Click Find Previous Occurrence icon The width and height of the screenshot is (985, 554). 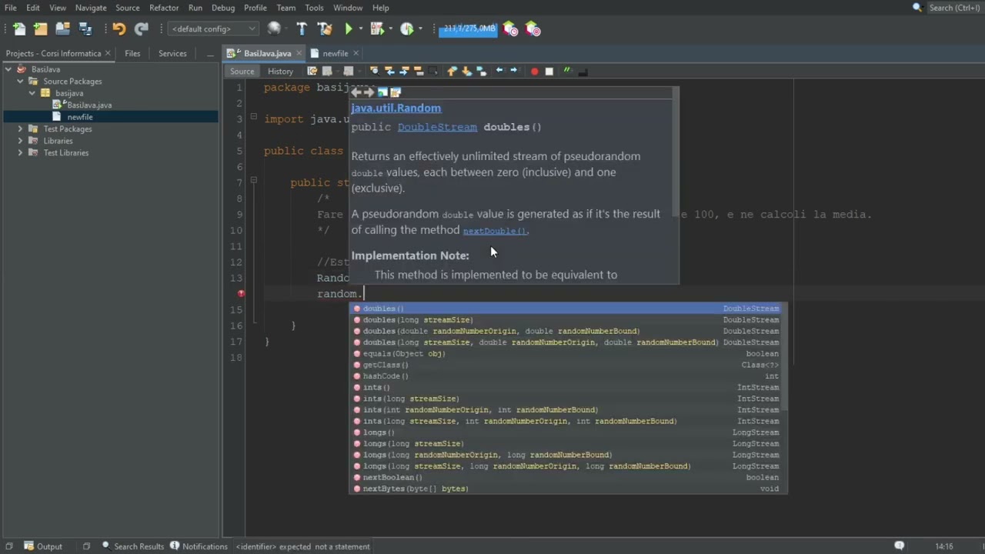tap(389, 72)
